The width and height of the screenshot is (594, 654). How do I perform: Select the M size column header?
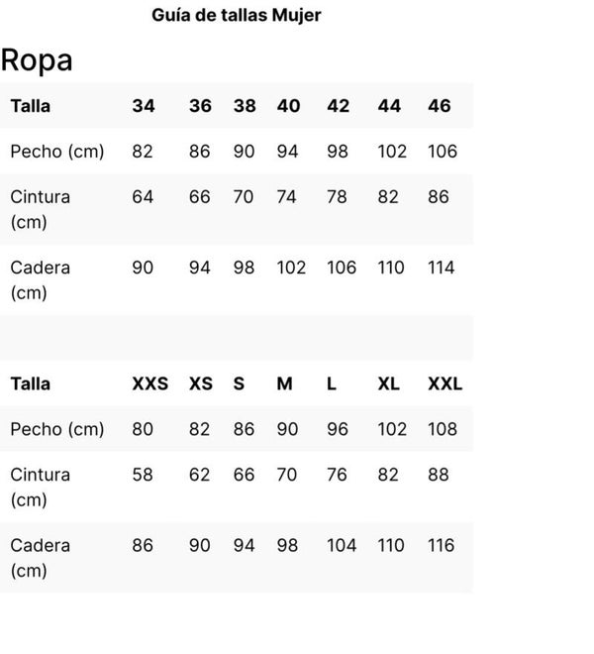point(285,383)
